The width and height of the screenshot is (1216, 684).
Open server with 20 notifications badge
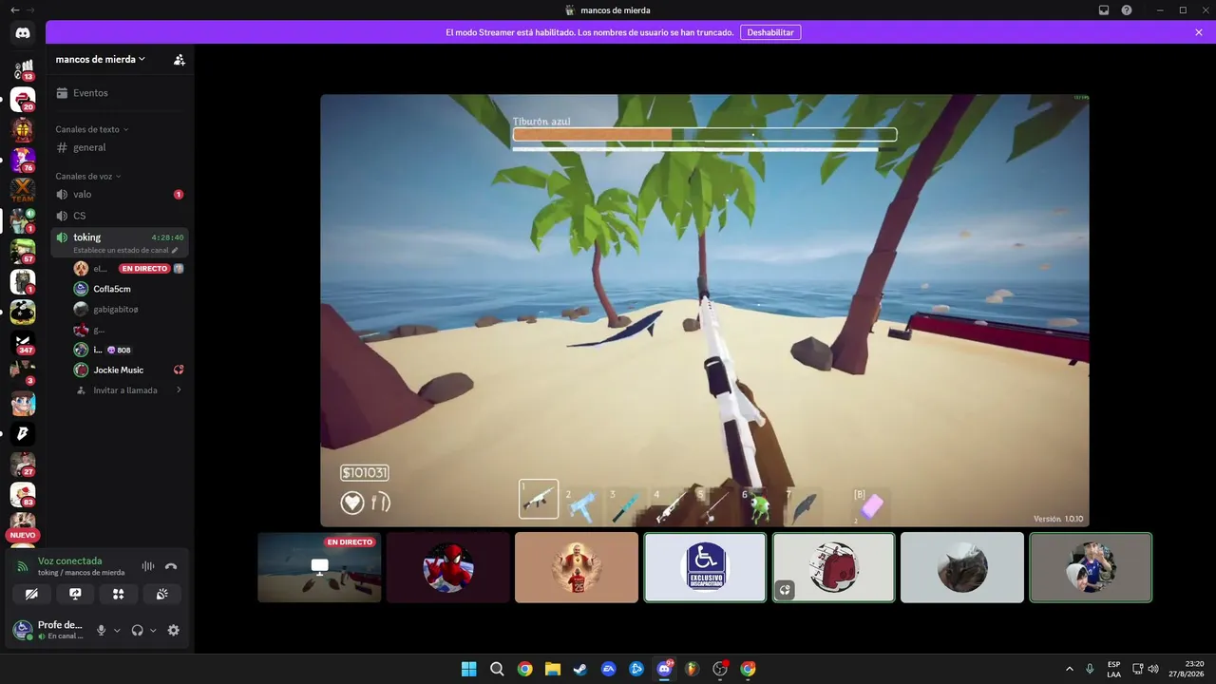point(23,99)
